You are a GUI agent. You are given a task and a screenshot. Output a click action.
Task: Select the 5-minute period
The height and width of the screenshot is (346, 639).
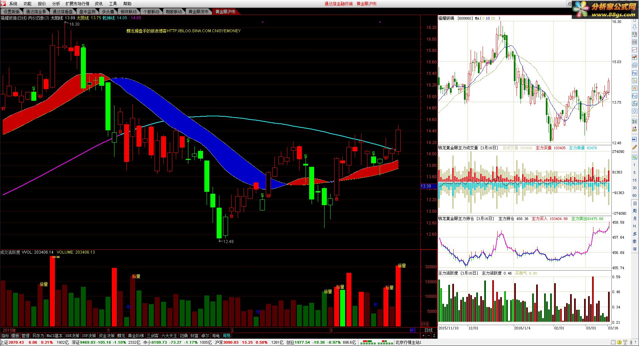tap(634, 173)
